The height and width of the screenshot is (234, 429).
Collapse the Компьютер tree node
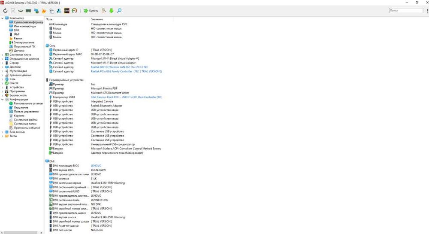click(x=3, y=18)
